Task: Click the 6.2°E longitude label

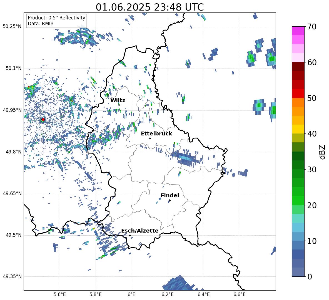Action: [x=168, y=294]
